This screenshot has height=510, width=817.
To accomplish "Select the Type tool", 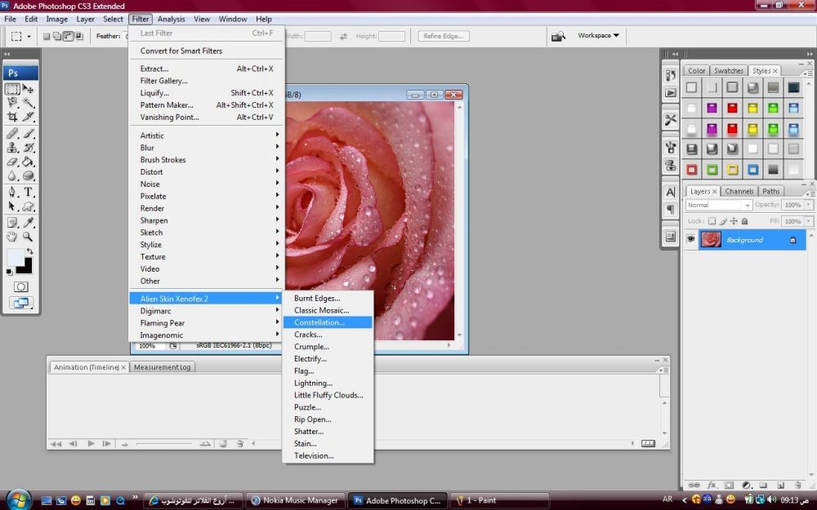I will click(x=29, y=192).
